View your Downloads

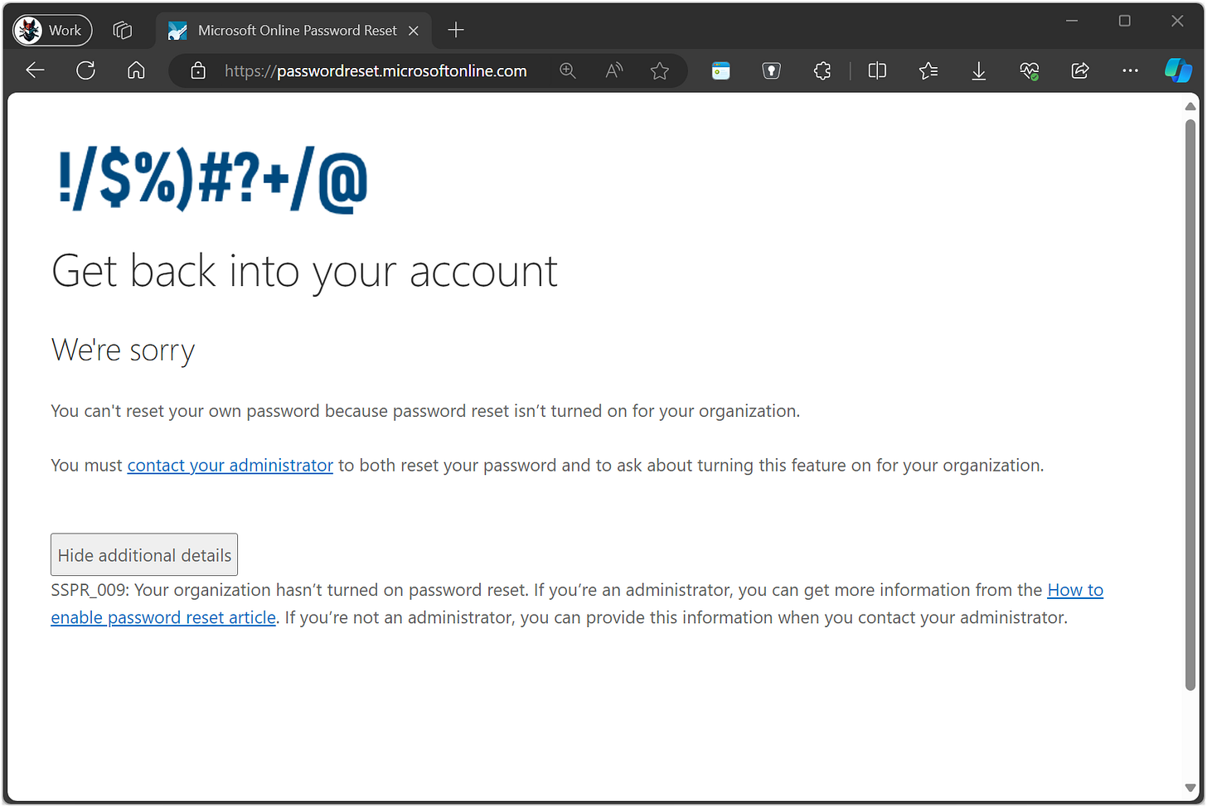(978, 70)
